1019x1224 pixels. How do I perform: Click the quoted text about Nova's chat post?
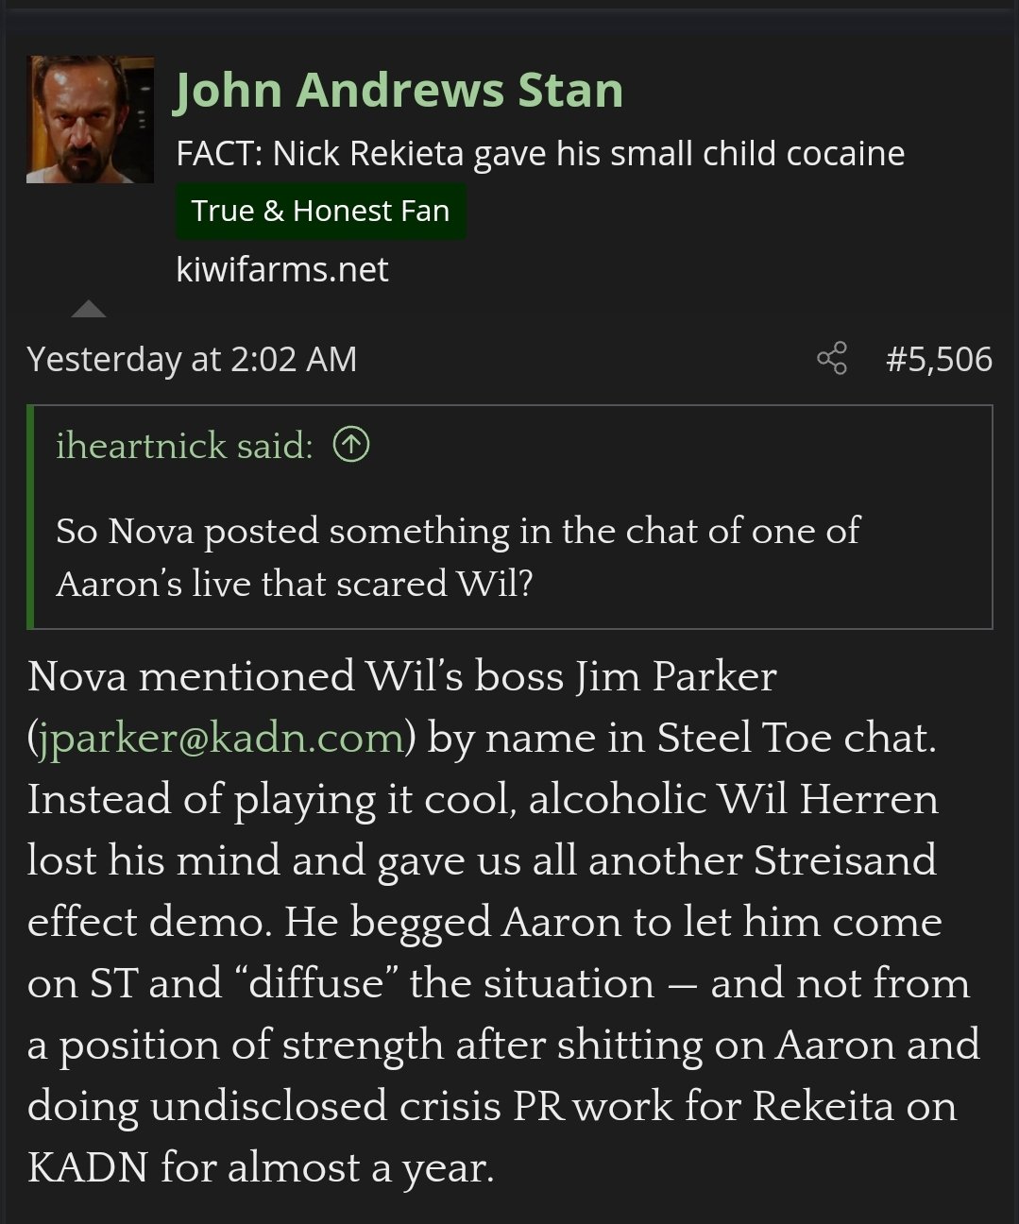457,556
